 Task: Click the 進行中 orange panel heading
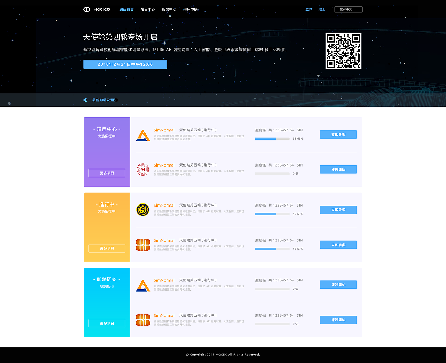click(x=107, y=204)
